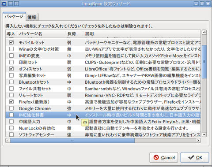Click the title bar shade button
The width and height of the screenshot is (212, 167).
(11, 4)
